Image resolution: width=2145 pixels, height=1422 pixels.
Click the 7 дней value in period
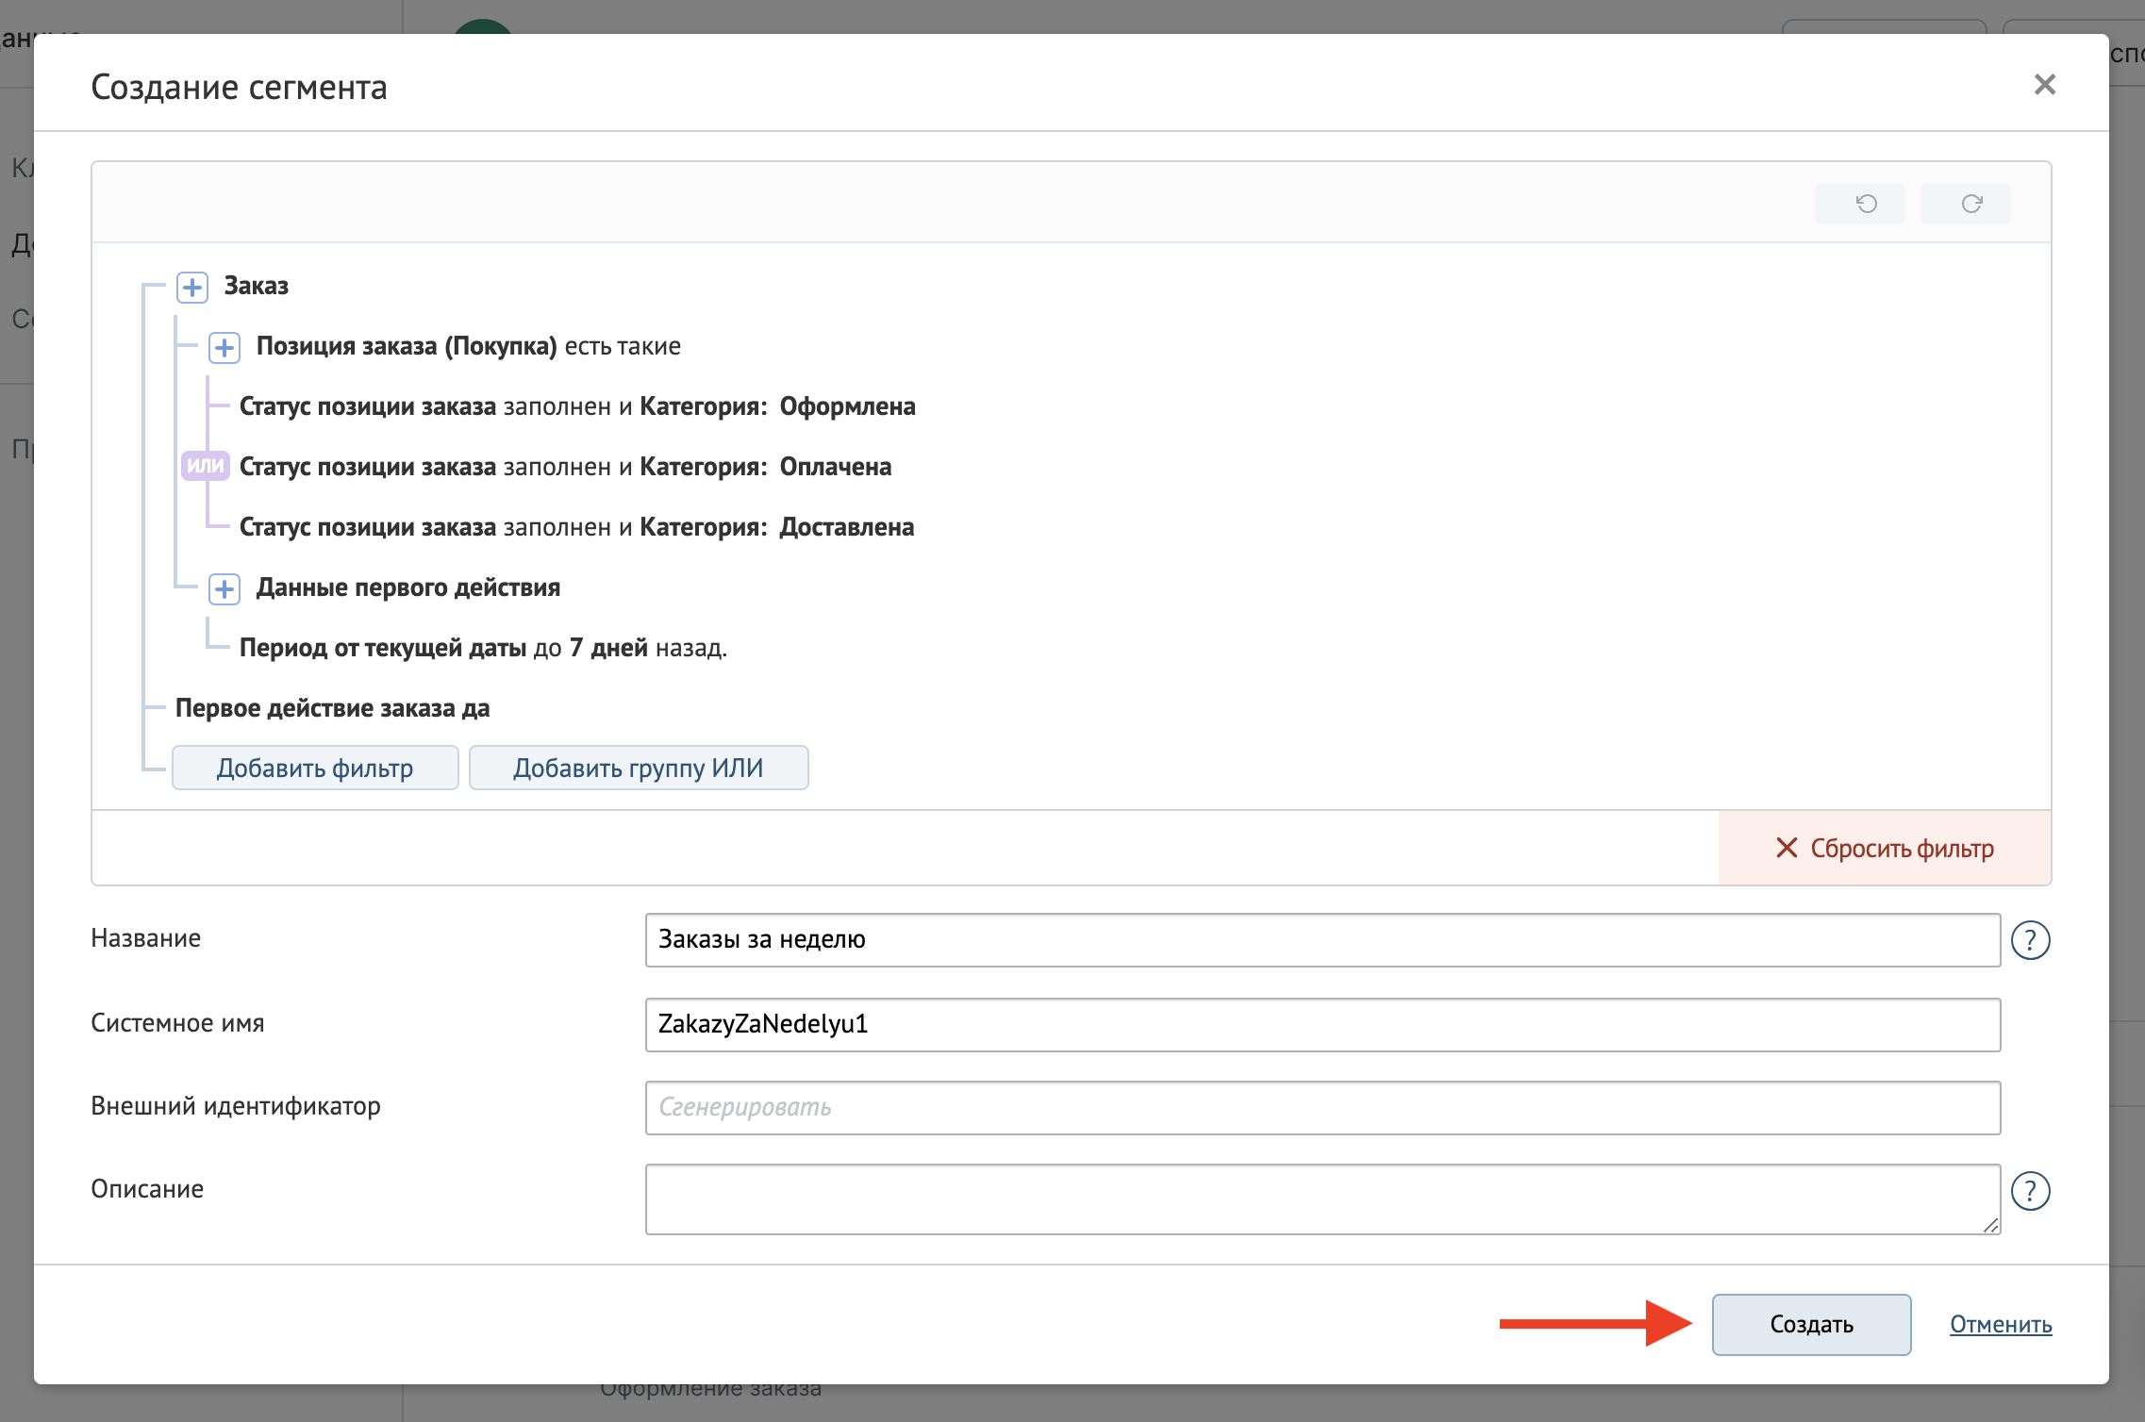pyautogui.click(x=608, y=648)
